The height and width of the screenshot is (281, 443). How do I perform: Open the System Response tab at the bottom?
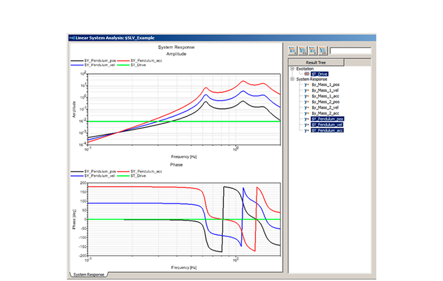[x=89, y=274]
